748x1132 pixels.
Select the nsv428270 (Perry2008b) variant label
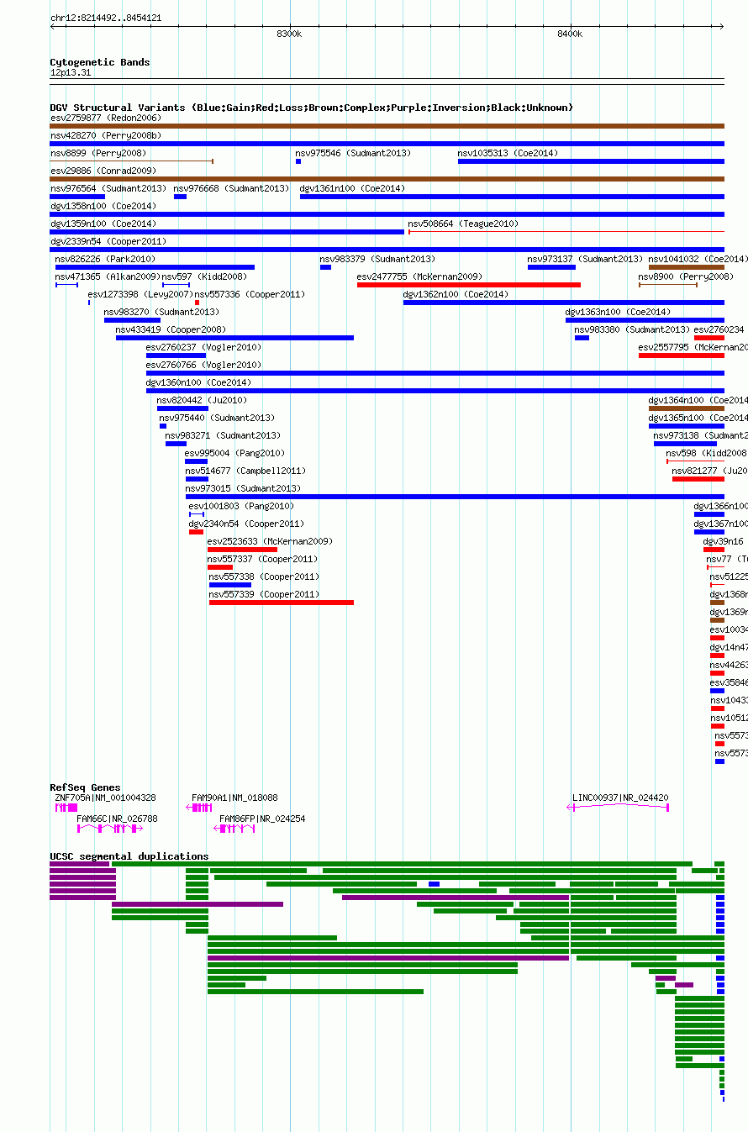click(106, 135)
